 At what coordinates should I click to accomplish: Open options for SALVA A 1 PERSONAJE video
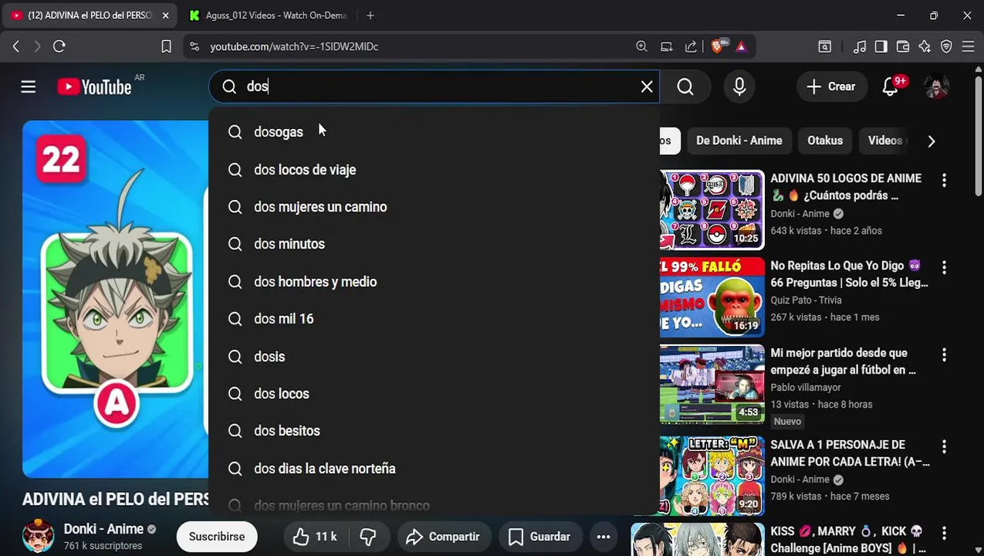[944, 446]
